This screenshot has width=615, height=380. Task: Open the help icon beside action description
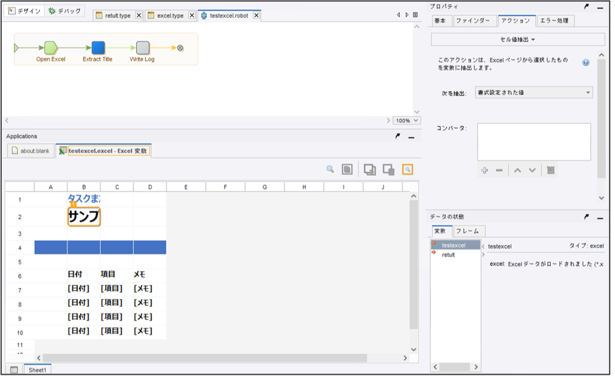pyautogui.click(x=586, y=63)
